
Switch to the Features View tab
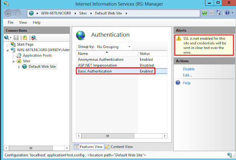point(89,147)
